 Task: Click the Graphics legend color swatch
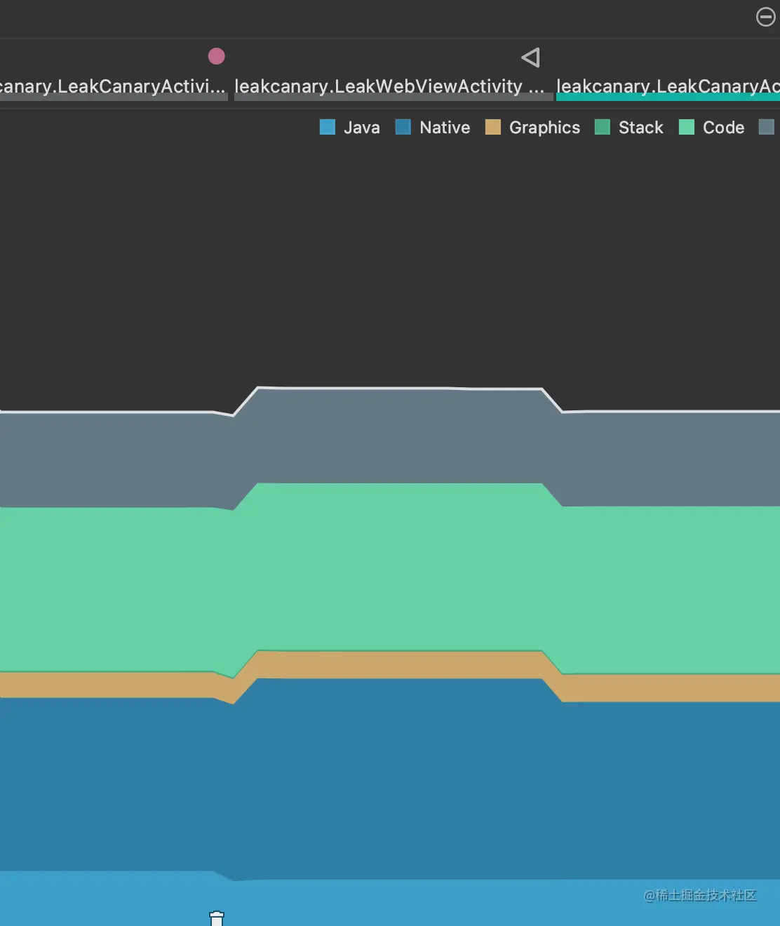[x=493, y=127]
